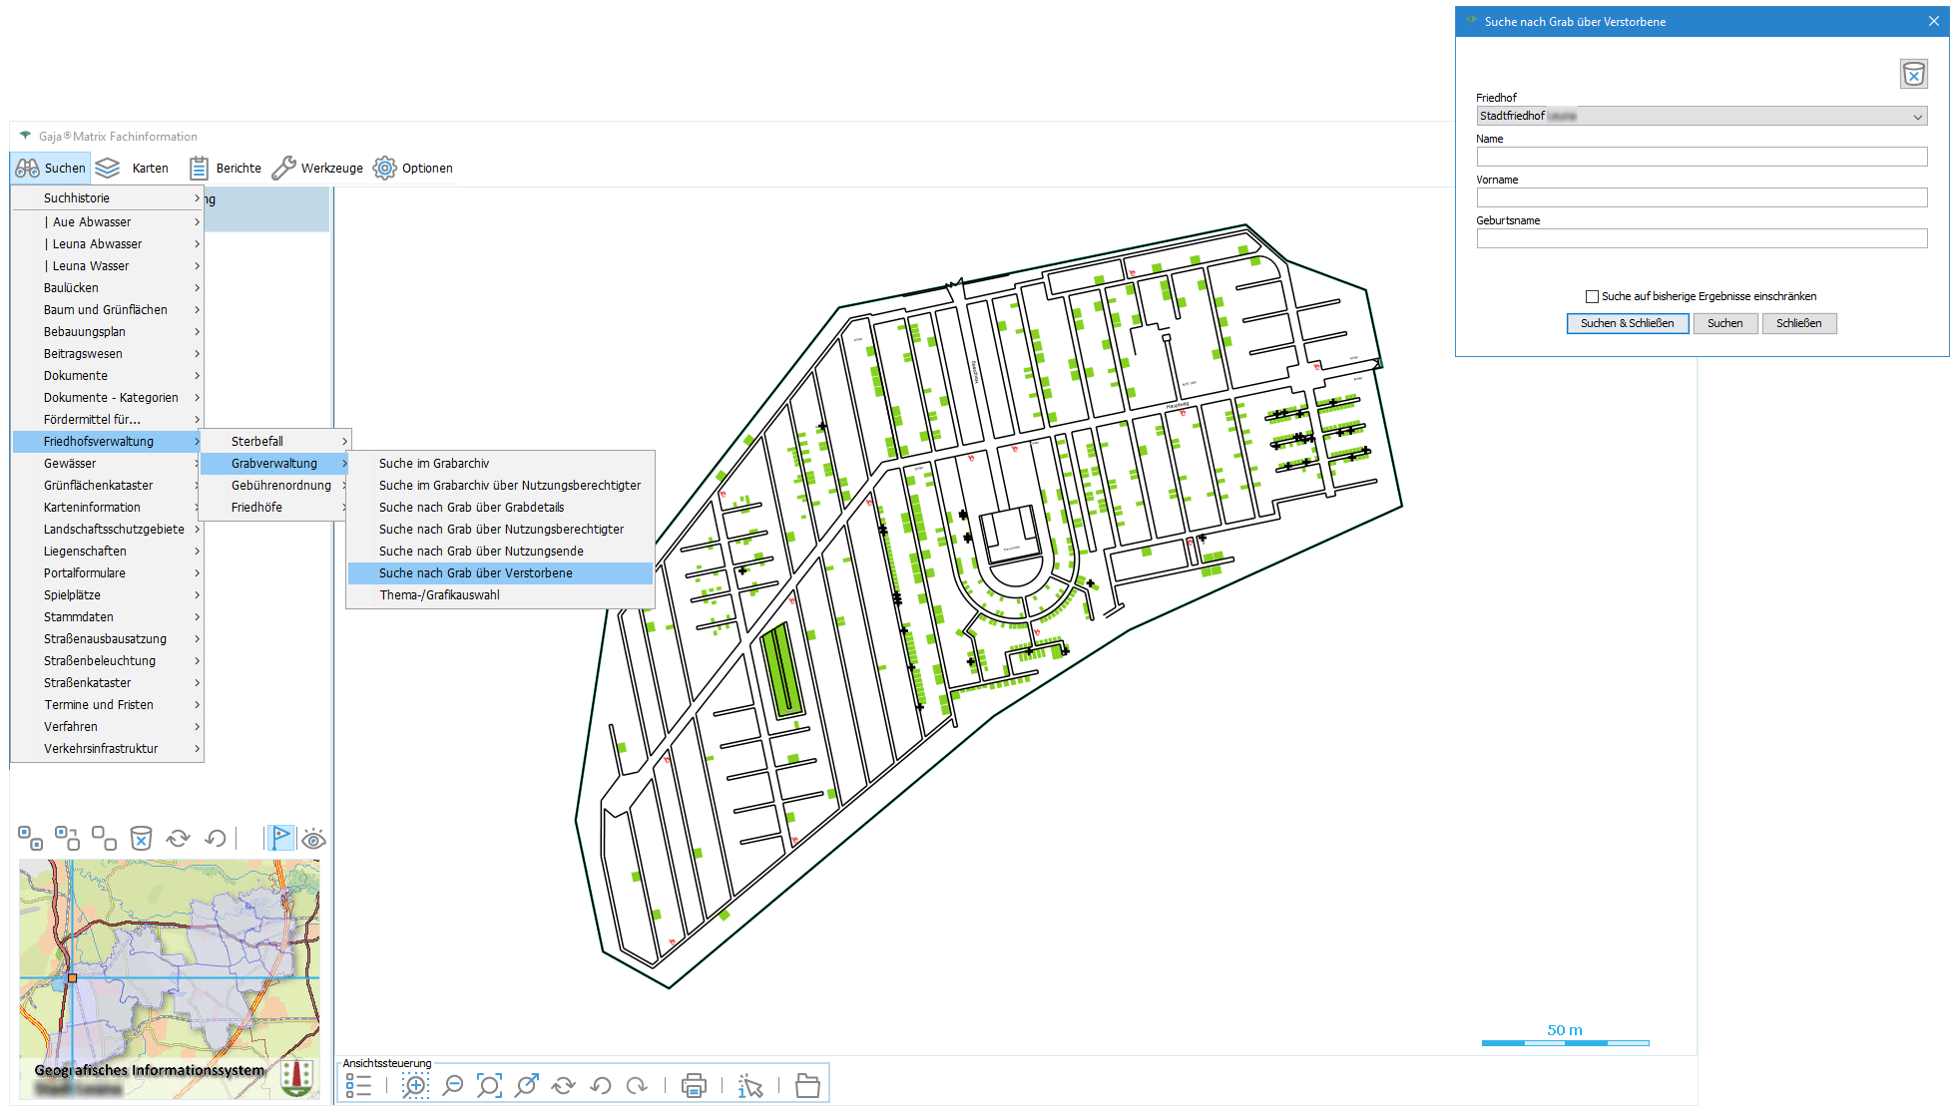Click the legend list icon in Ansichtssteuerung
Viewport: 1960px width, 1118px height.
click(358, 1086)
